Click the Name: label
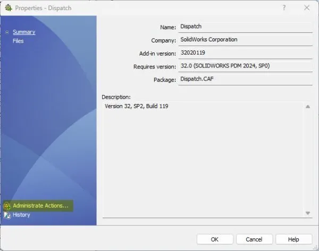 [x=168, y=27]
